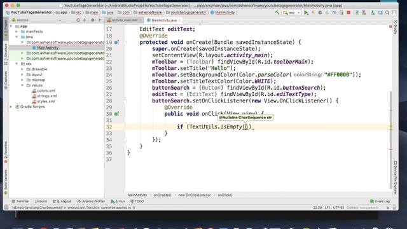This screenshot has height=229, width=407.
Task: Expand the layout folder
Action: click(x=22, y=74)
